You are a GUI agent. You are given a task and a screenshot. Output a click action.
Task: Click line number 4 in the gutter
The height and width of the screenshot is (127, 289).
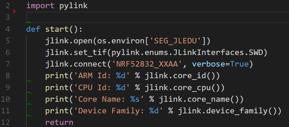click(x=8, y=29)
